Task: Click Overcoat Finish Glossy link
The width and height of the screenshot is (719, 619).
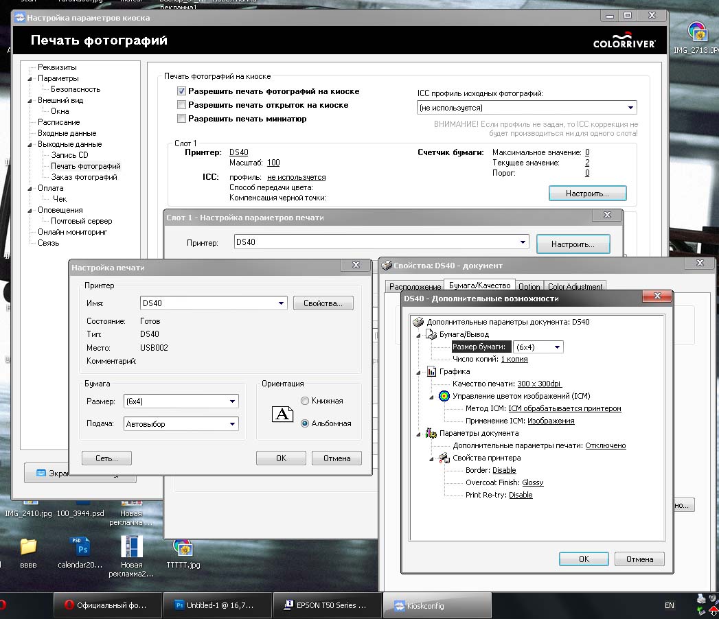Action: point(532,483)
